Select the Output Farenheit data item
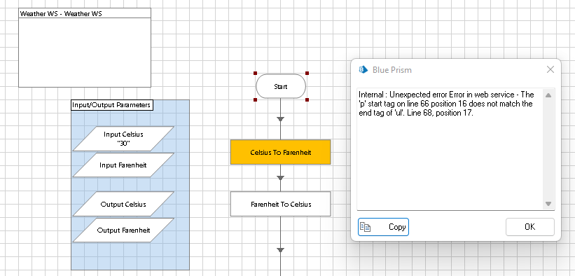 (x=123, y=230)
